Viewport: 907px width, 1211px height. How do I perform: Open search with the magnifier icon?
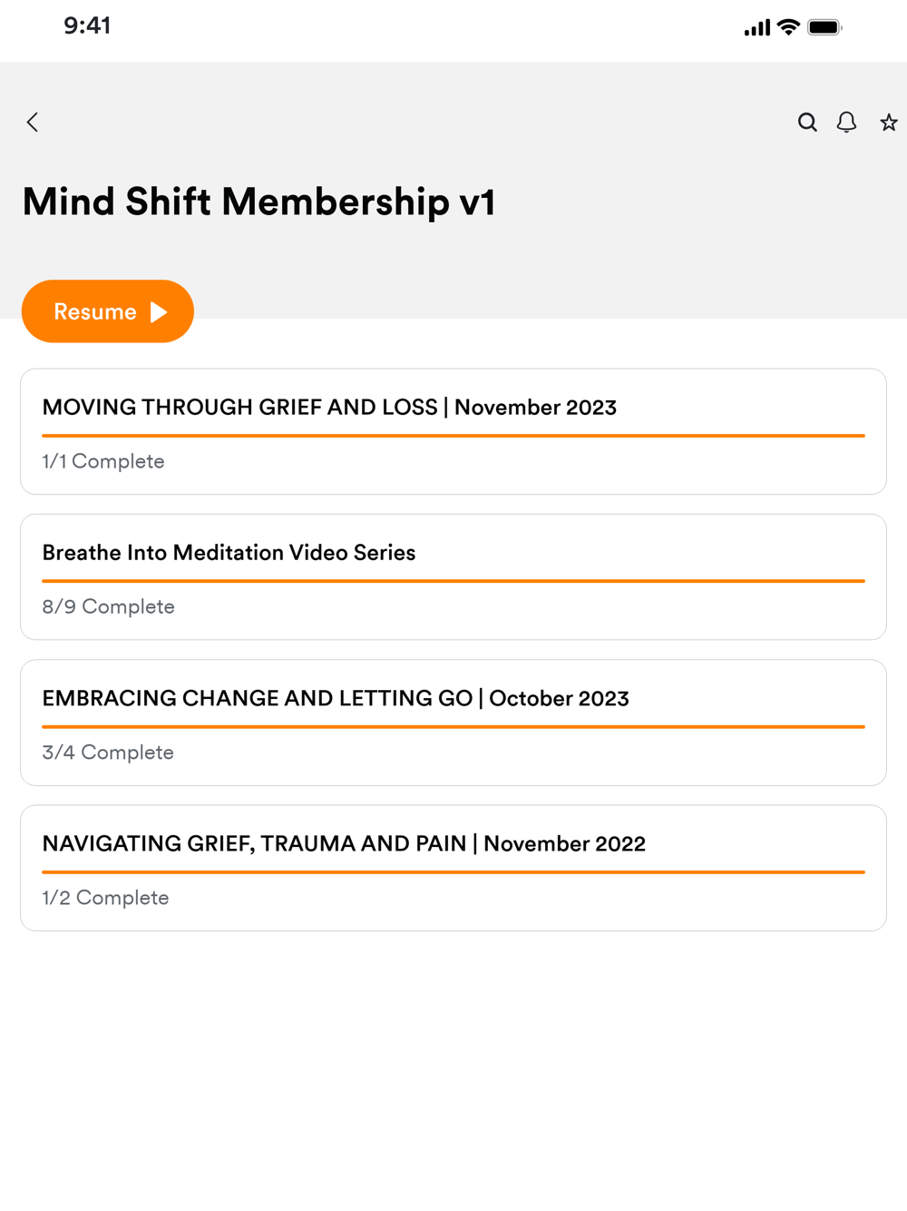[x=807, y=123]
